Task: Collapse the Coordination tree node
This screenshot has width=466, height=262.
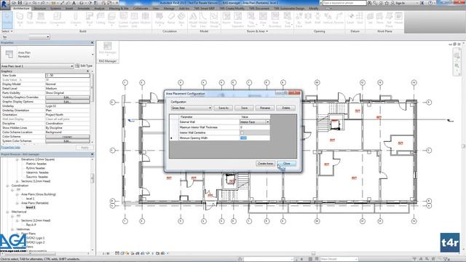Action: (7, 186)
